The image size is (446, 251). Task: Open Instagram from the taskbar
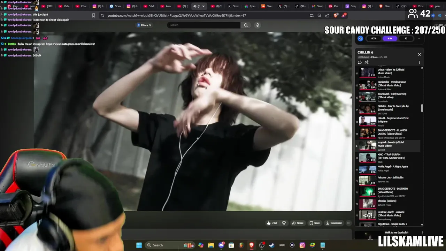(302, 245)
